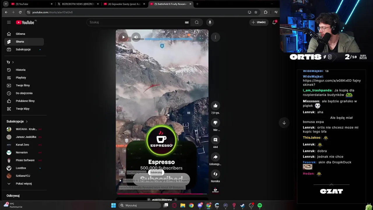The image size is (373, 210).
Task: Open LootBox channel subscription
Action: coord(24,168)
